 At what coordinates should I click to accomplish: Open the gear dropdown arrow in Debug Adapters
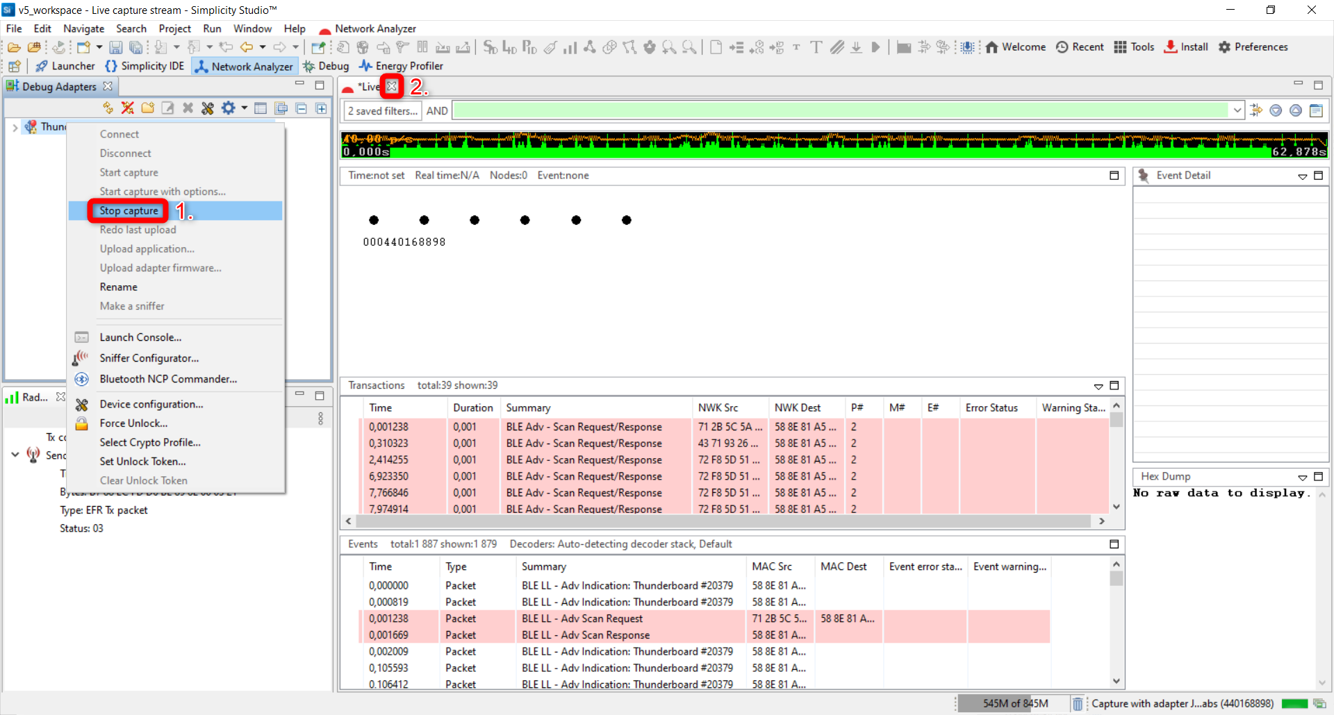coord(245,108)
